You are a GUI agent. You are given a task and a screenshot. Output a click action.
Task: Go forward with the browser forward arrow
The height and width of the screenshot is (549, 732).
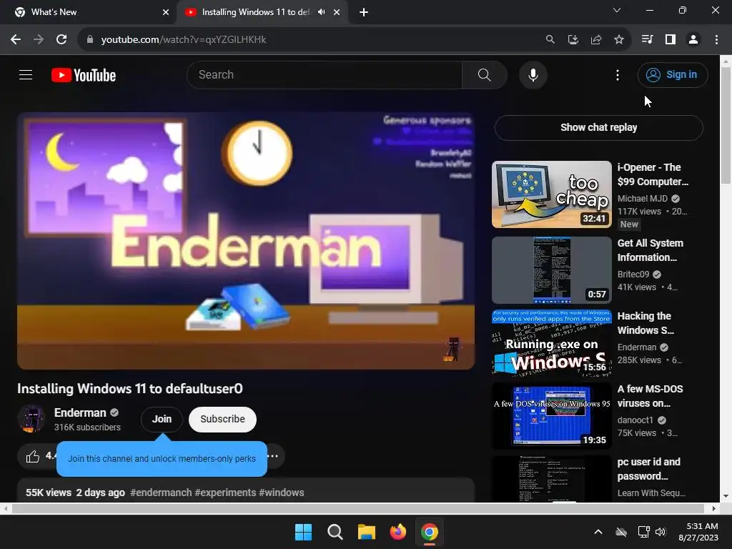pyautogui.click(x=39, y=40)
